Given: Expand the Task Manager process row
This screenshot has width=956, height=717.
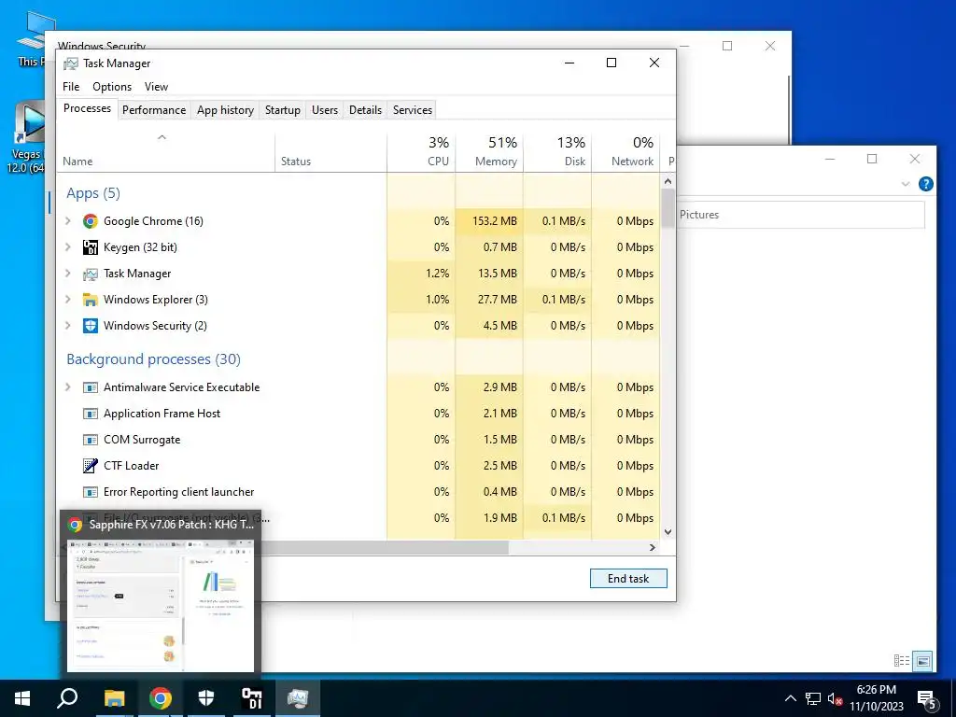Looking at the screenshot, I should [x=68, y=274].
